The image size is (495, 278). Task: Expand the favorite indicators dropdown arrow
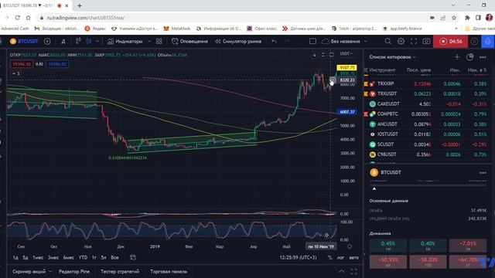pyautogui.click(x=149, y=41)
